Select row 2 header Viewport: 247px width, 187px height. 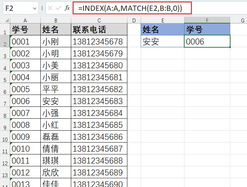click(x=5, y=41)
